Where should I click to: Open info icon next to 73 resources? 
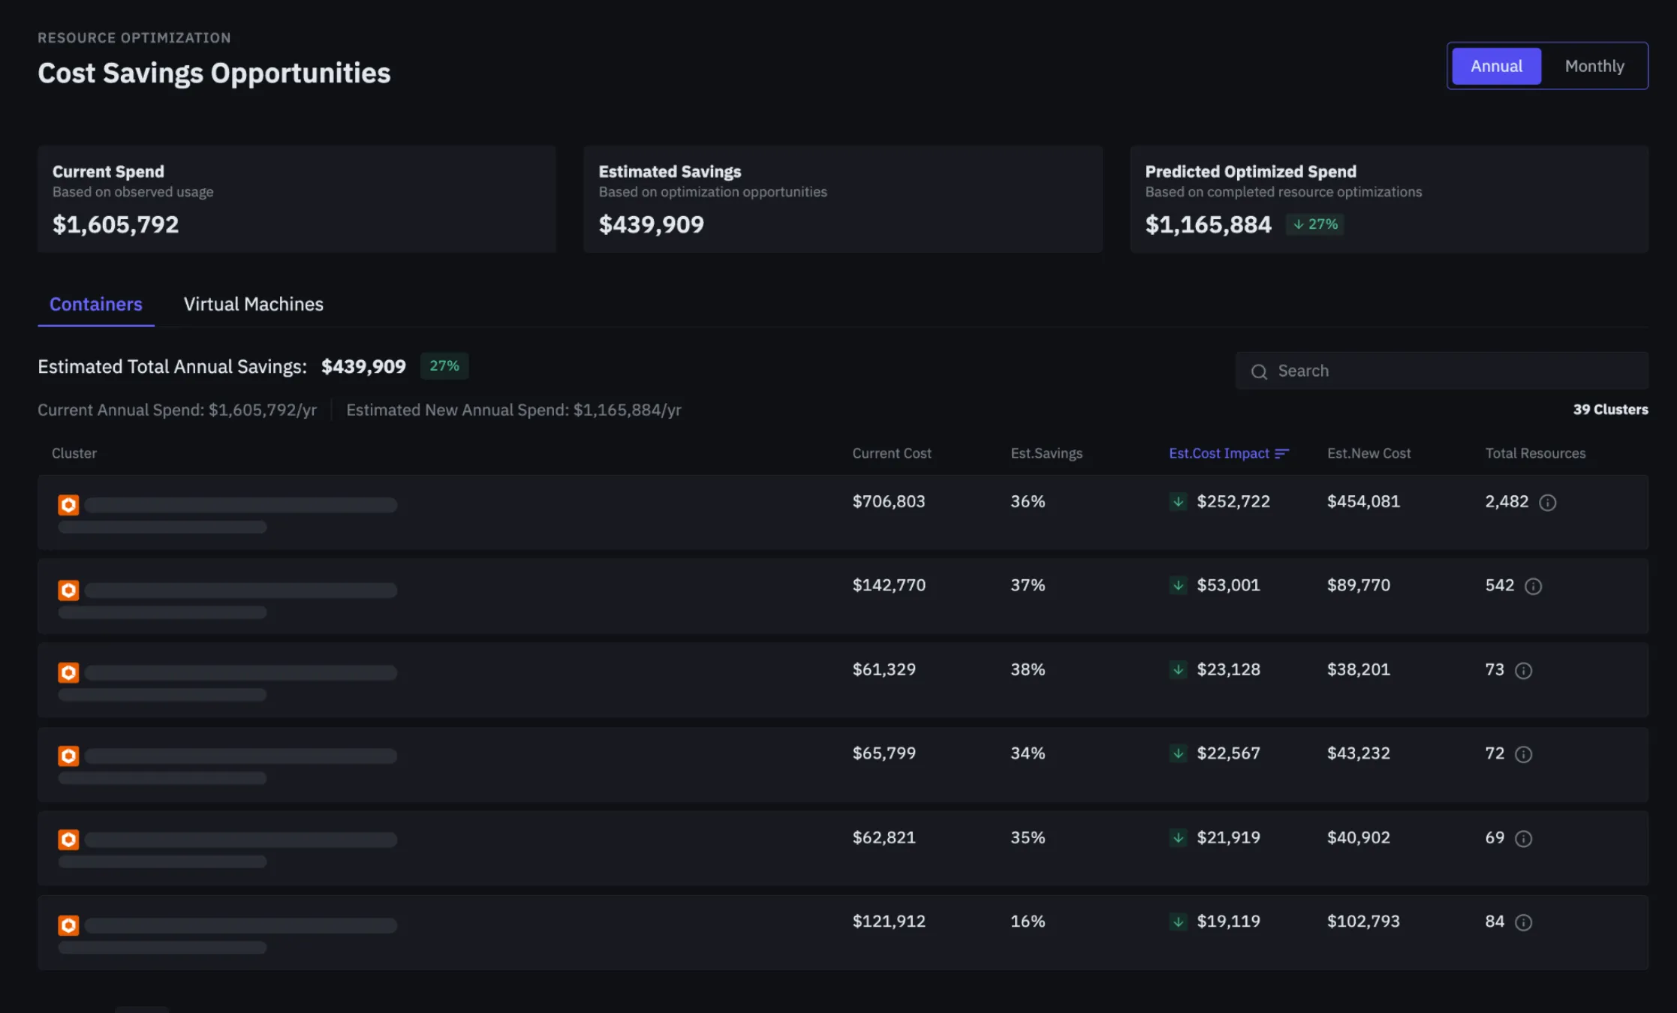pyautogui.click(x=1523, y=671)
